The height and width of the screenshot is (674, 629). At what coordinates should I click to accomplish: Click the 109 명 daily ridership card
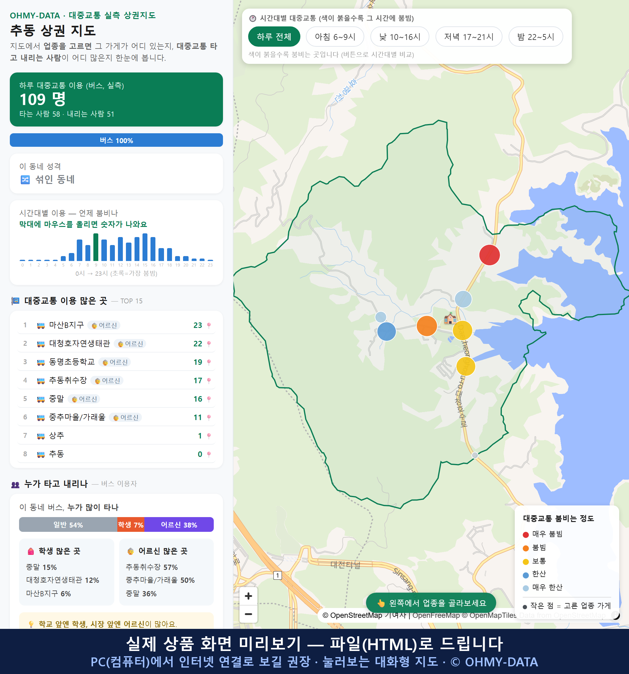[116, 99]
